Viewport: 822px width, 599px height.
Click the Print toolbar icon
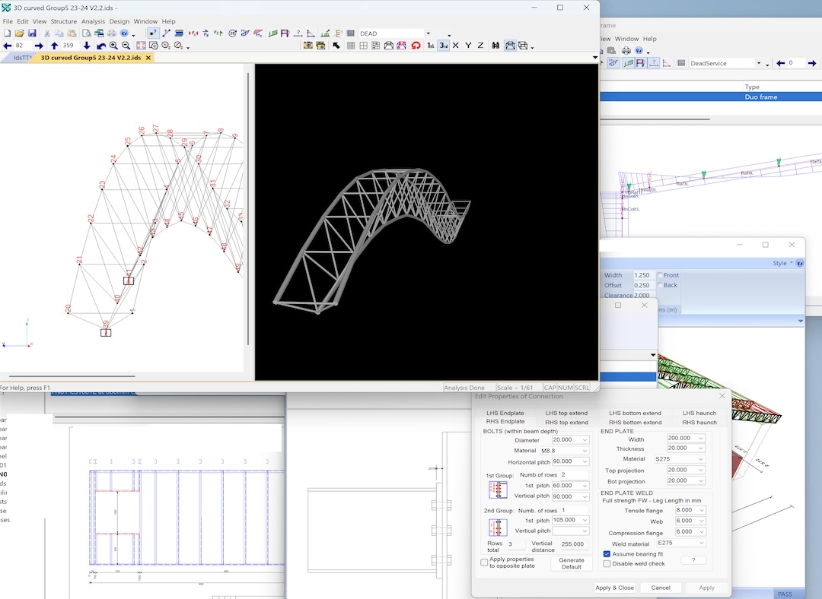112,33
